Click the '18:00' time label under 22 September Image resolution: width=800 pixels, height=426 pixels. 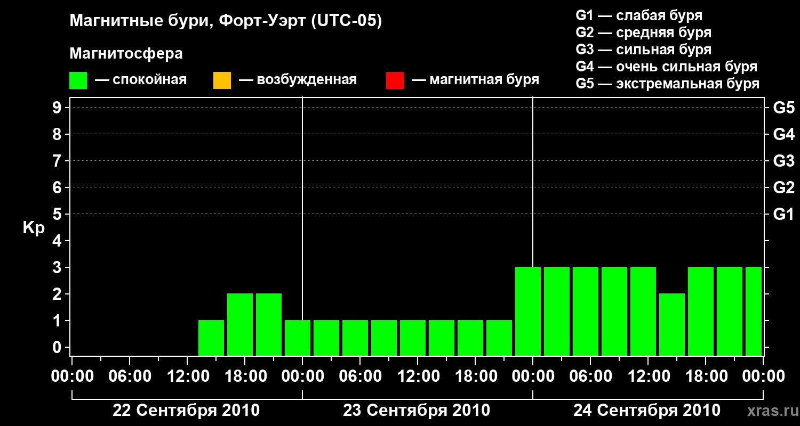pyautogui.click(x=245, y=376)
